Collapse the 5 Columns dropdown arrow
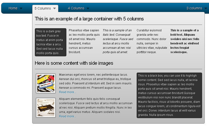Image resolution: width=209 pixels, height=126 pixels. (x=55, y=8)
